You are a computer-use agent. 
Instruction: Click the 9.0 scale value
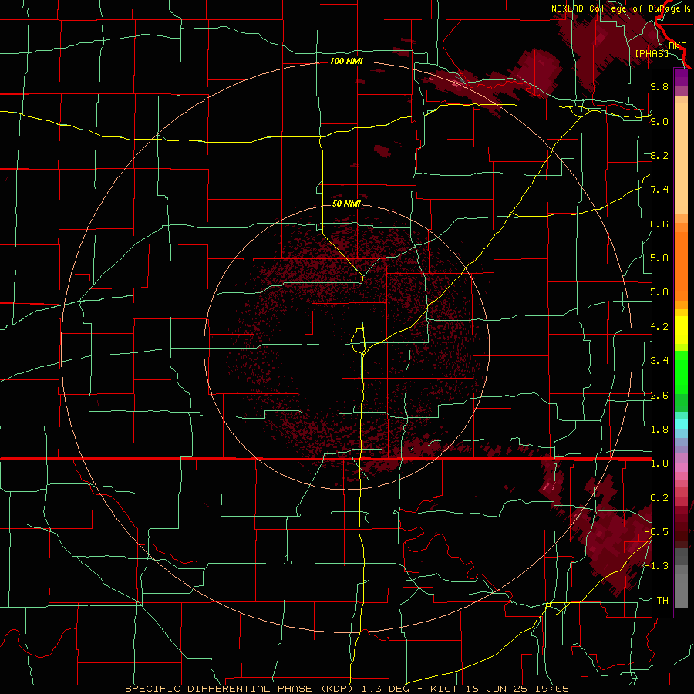[x=659, y=121]
